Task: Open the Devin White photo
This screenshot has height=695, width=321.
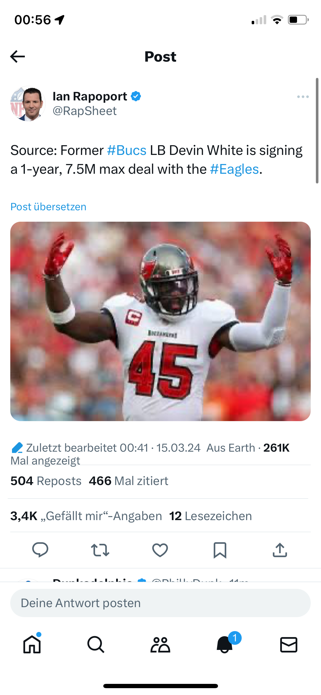Action: click(160, 321)
